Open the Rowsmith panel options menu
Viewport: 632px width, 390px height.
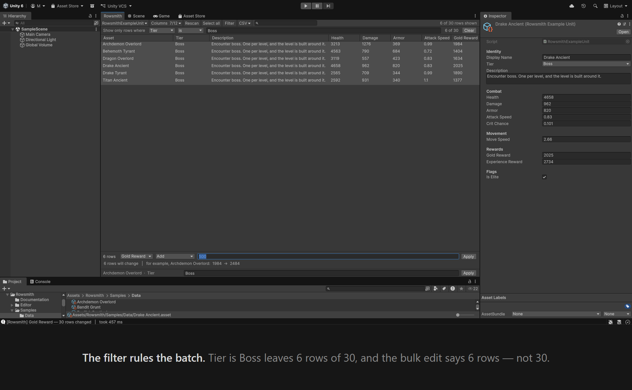475,16
